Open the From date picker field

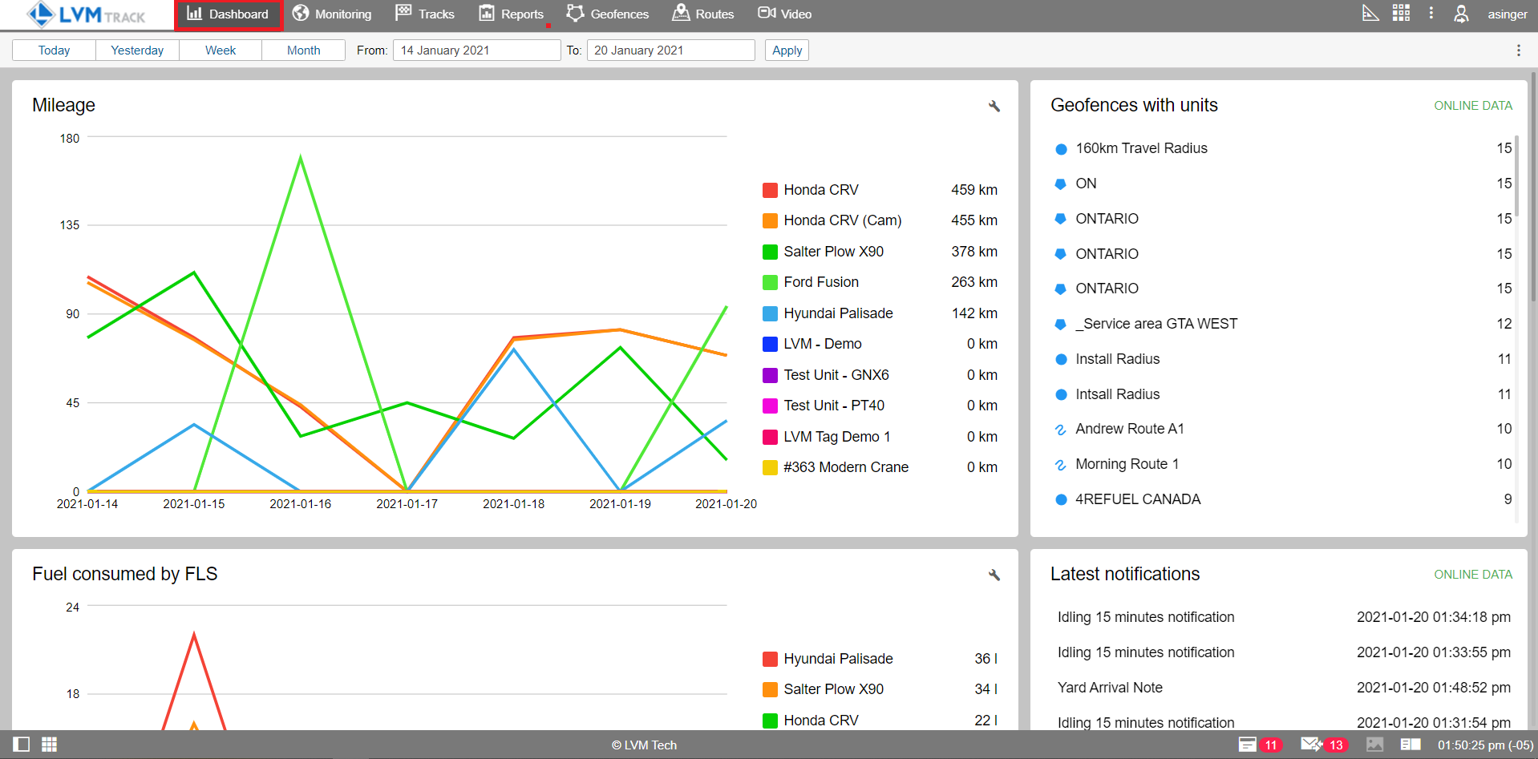click(x=476, y=50)
